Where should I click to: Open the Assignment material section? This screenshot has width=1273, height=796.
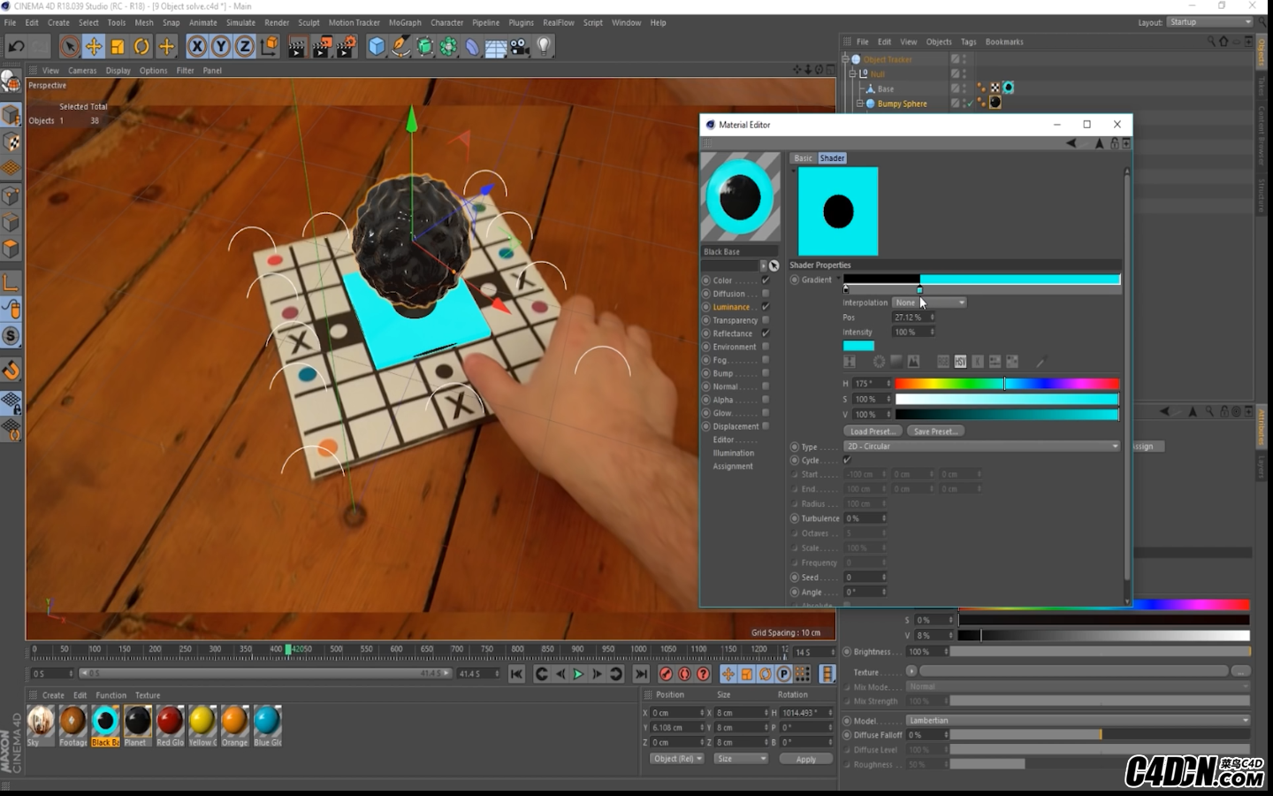[x=733, y=466]
